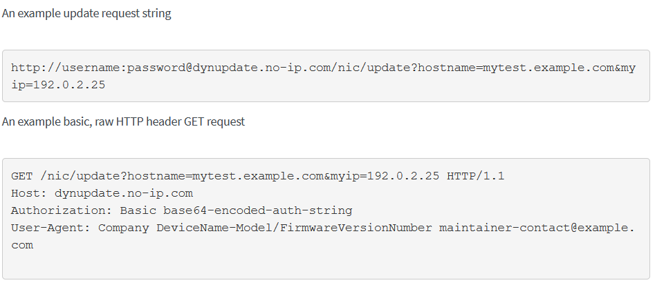Click the "An example update request string" text
This screenshot has width=655, height=285.
[x=86, y=14]
